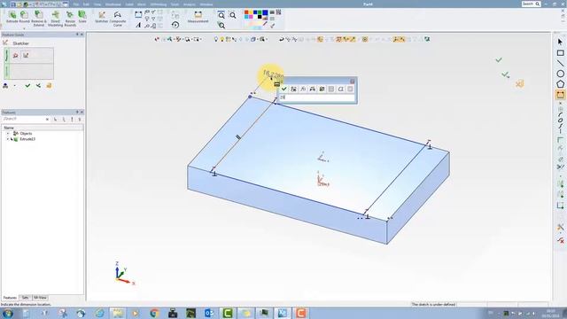Clear the Features search with X
Screen dimensions: 567x319
coord(47,119)
